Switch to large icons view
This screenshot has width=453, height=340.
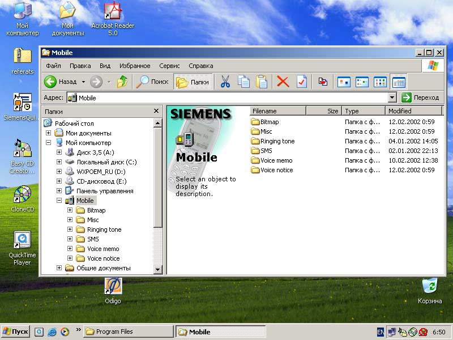344,82
